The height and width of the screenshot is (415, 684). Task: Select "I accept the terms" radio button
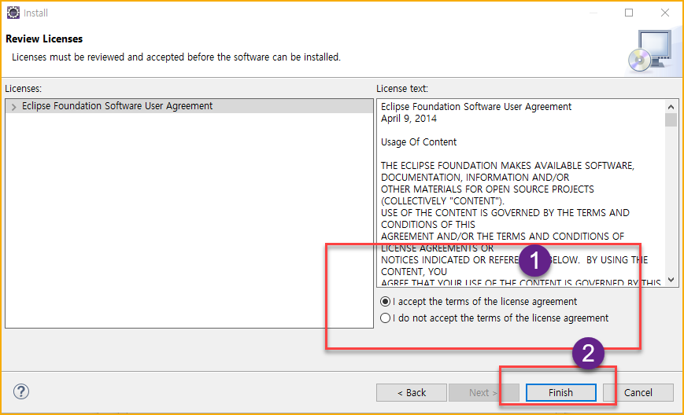(x=385, y=301)
